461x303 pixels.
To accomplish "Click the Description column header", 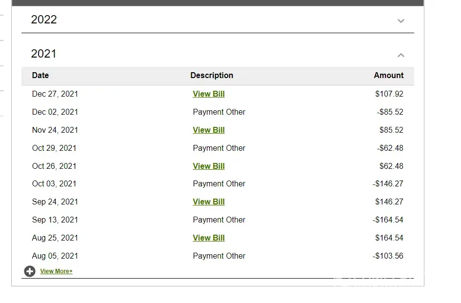I will [x=212, y=76].
